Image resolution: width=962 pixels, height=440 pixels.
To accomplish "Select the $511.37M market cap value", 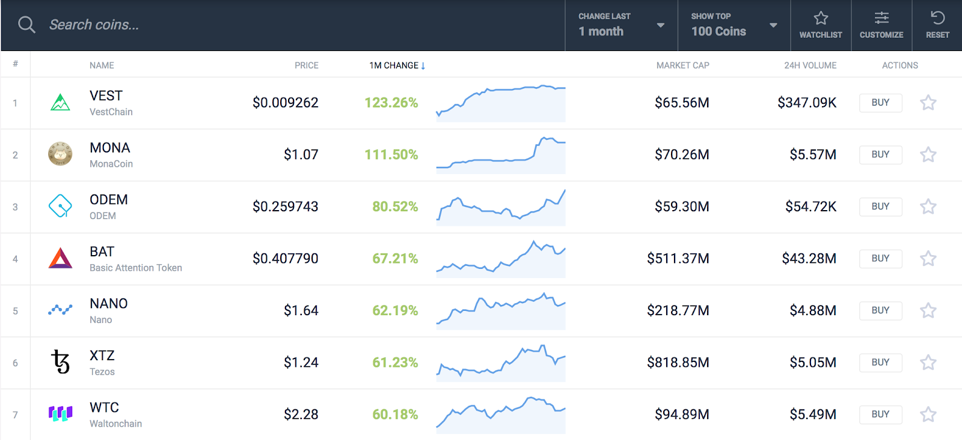I will (678, 258).
